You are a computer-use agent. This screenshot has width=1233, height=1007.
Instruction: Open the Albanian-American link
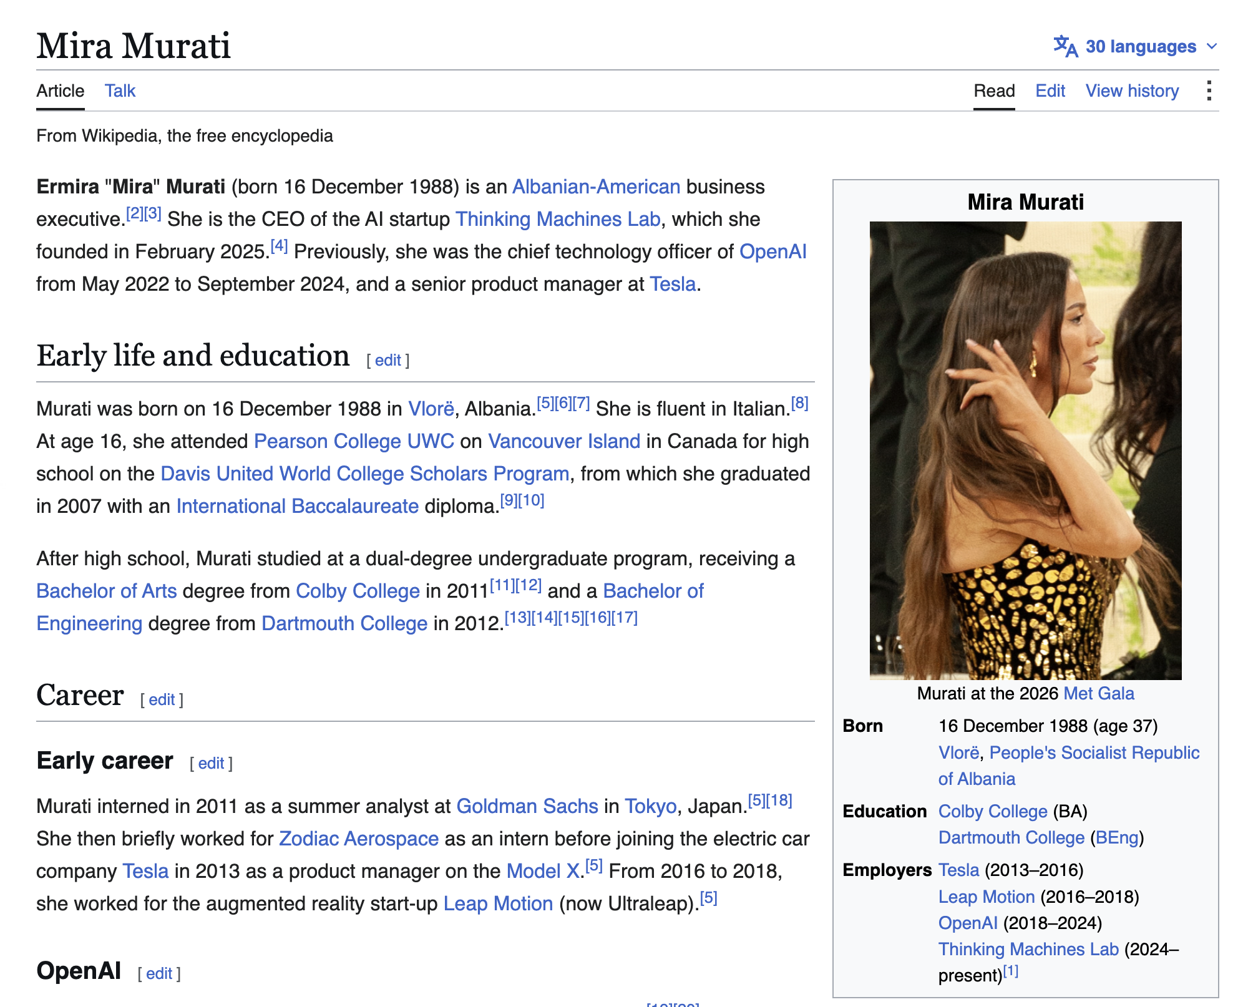coord(596,187)
